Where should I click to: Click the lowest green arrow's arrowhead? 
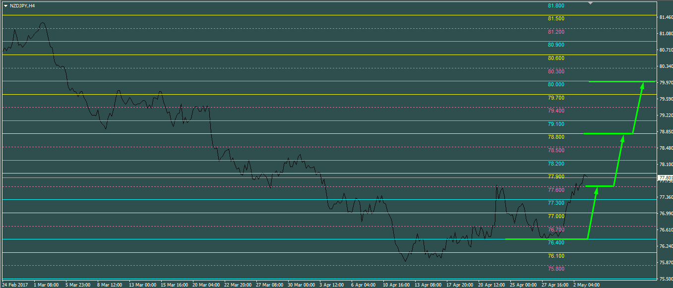tap(597, 190)
